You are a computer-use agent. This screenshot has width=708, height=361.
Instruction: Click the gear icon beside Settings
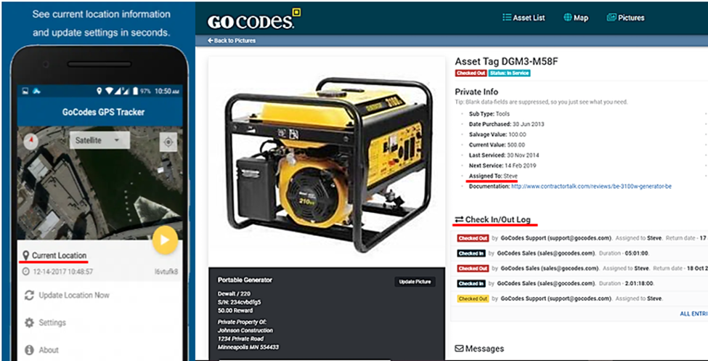[x=29, y=323]
